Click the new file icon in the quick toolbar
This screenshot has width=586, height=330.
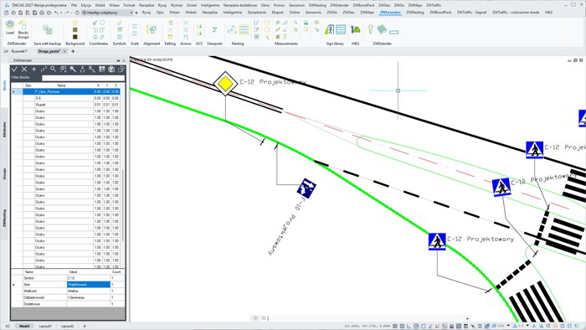(x=7, y=13)
